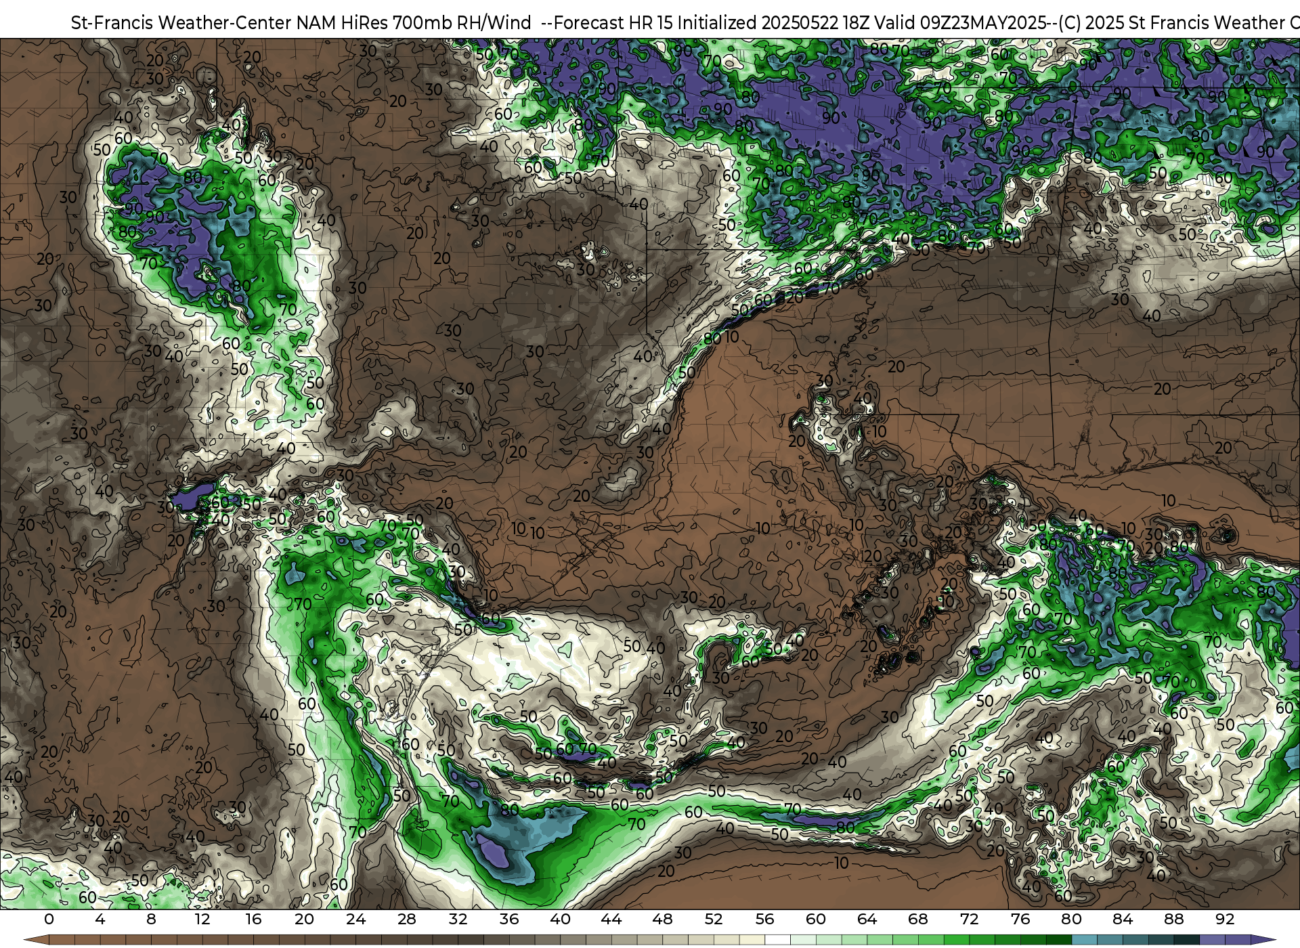Image resolution: width=1300 pixels, height=948 pixels.
Task: Click the colorbar label 0
Action: 49,919
